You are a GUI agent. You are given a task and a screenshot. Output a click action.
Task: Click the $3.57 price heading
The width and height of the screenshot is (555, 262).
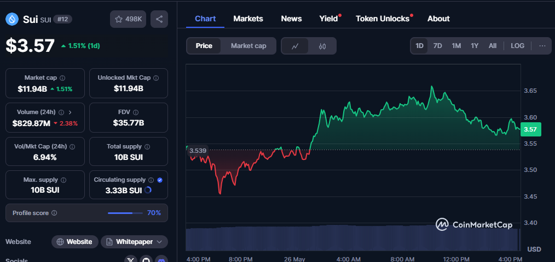(30, 46)
